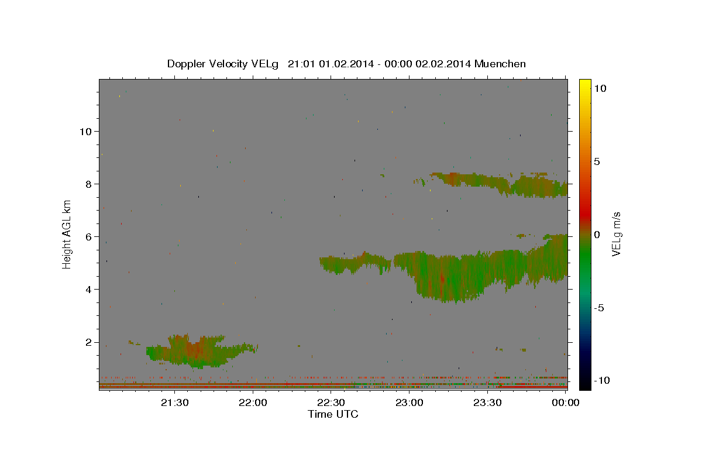The height and width of the screenshot is (468, 702).
Task: Click the colorbar value -10
Action: (601, 380)
